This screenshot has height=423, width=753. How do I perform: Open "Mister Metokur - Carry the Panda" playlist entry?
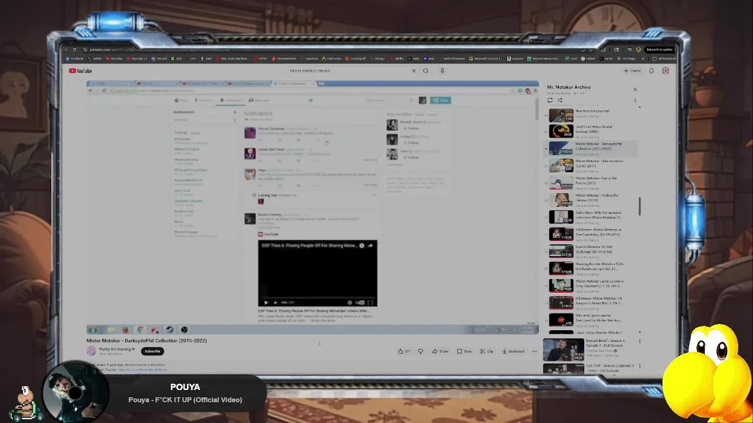pyautogui.click(x=591, y=182)
